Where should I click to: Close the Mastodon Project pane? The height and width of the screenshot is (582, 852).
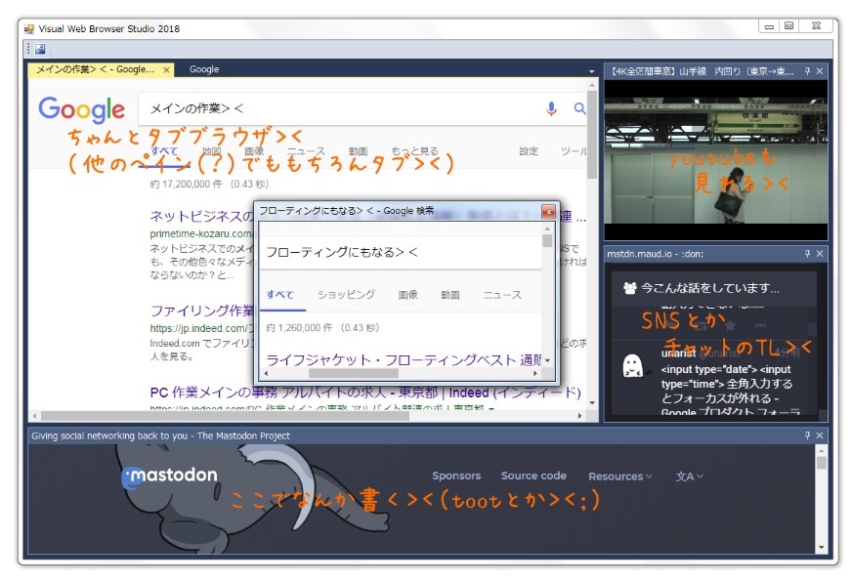[820, 436]
